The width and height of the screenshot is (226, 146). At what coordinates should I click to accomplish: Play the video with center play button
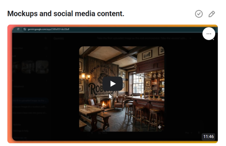[x=113, y=84]
